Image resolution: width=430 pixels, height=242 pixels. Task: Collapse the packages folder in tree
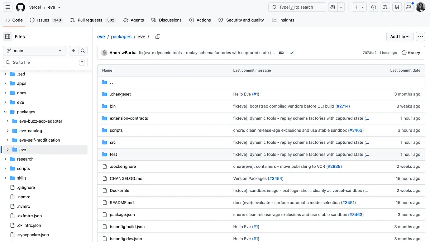pyautogui.click(x=5, y=112)
